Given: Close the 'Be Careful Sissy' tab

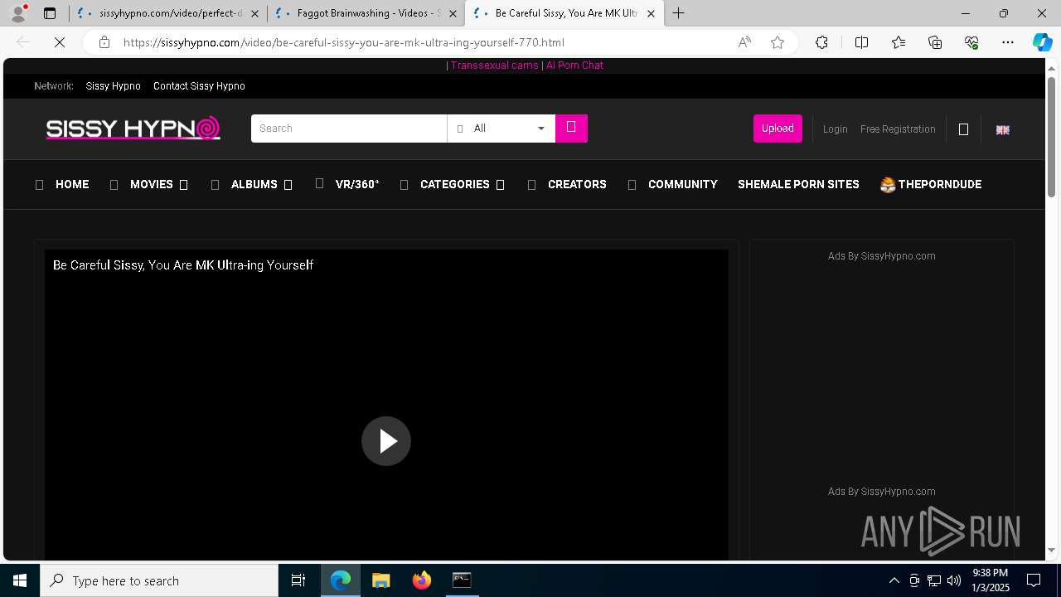Looking at the screenshot, I should [651, 13].
